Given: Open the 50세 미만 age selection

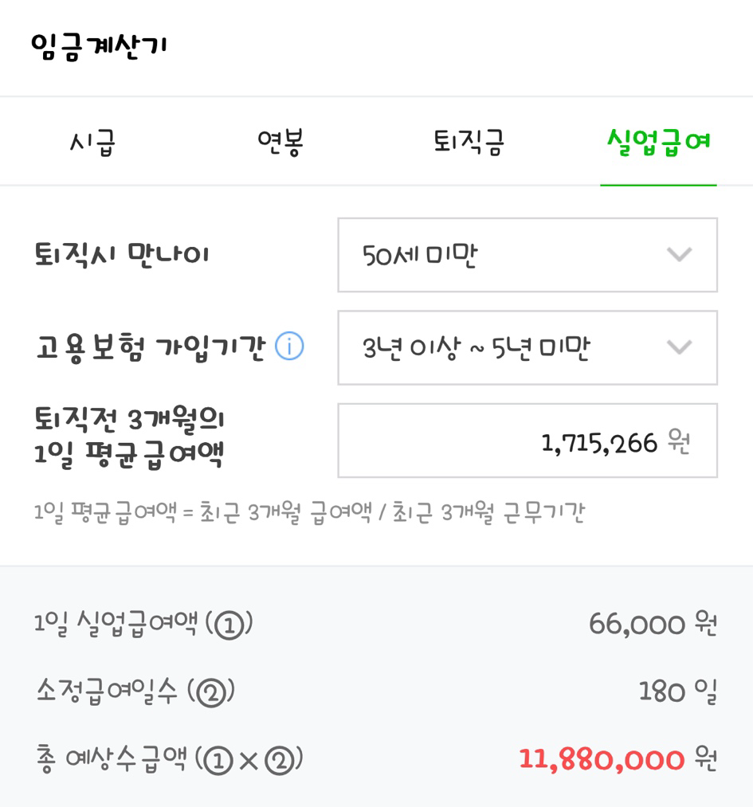Looking at the screenshot, I should click(x=527, y=255).
